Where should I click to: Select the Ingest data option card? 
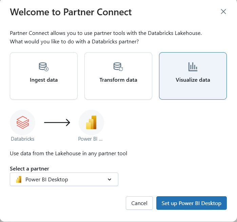tap(44, 76)
